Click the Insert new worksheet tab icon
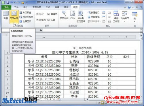This screenshot has height=106, width=144. (x=59, y=99)
